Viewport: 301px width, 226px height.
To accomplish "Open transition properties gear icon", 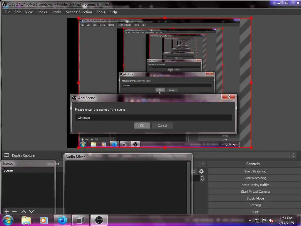I will pos(201,171).
